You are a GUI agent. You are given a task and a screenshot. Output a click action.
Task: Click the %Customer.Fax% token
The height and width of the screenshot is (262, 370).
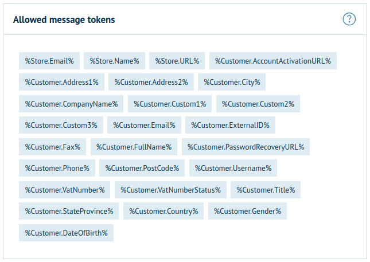(52, 147)
